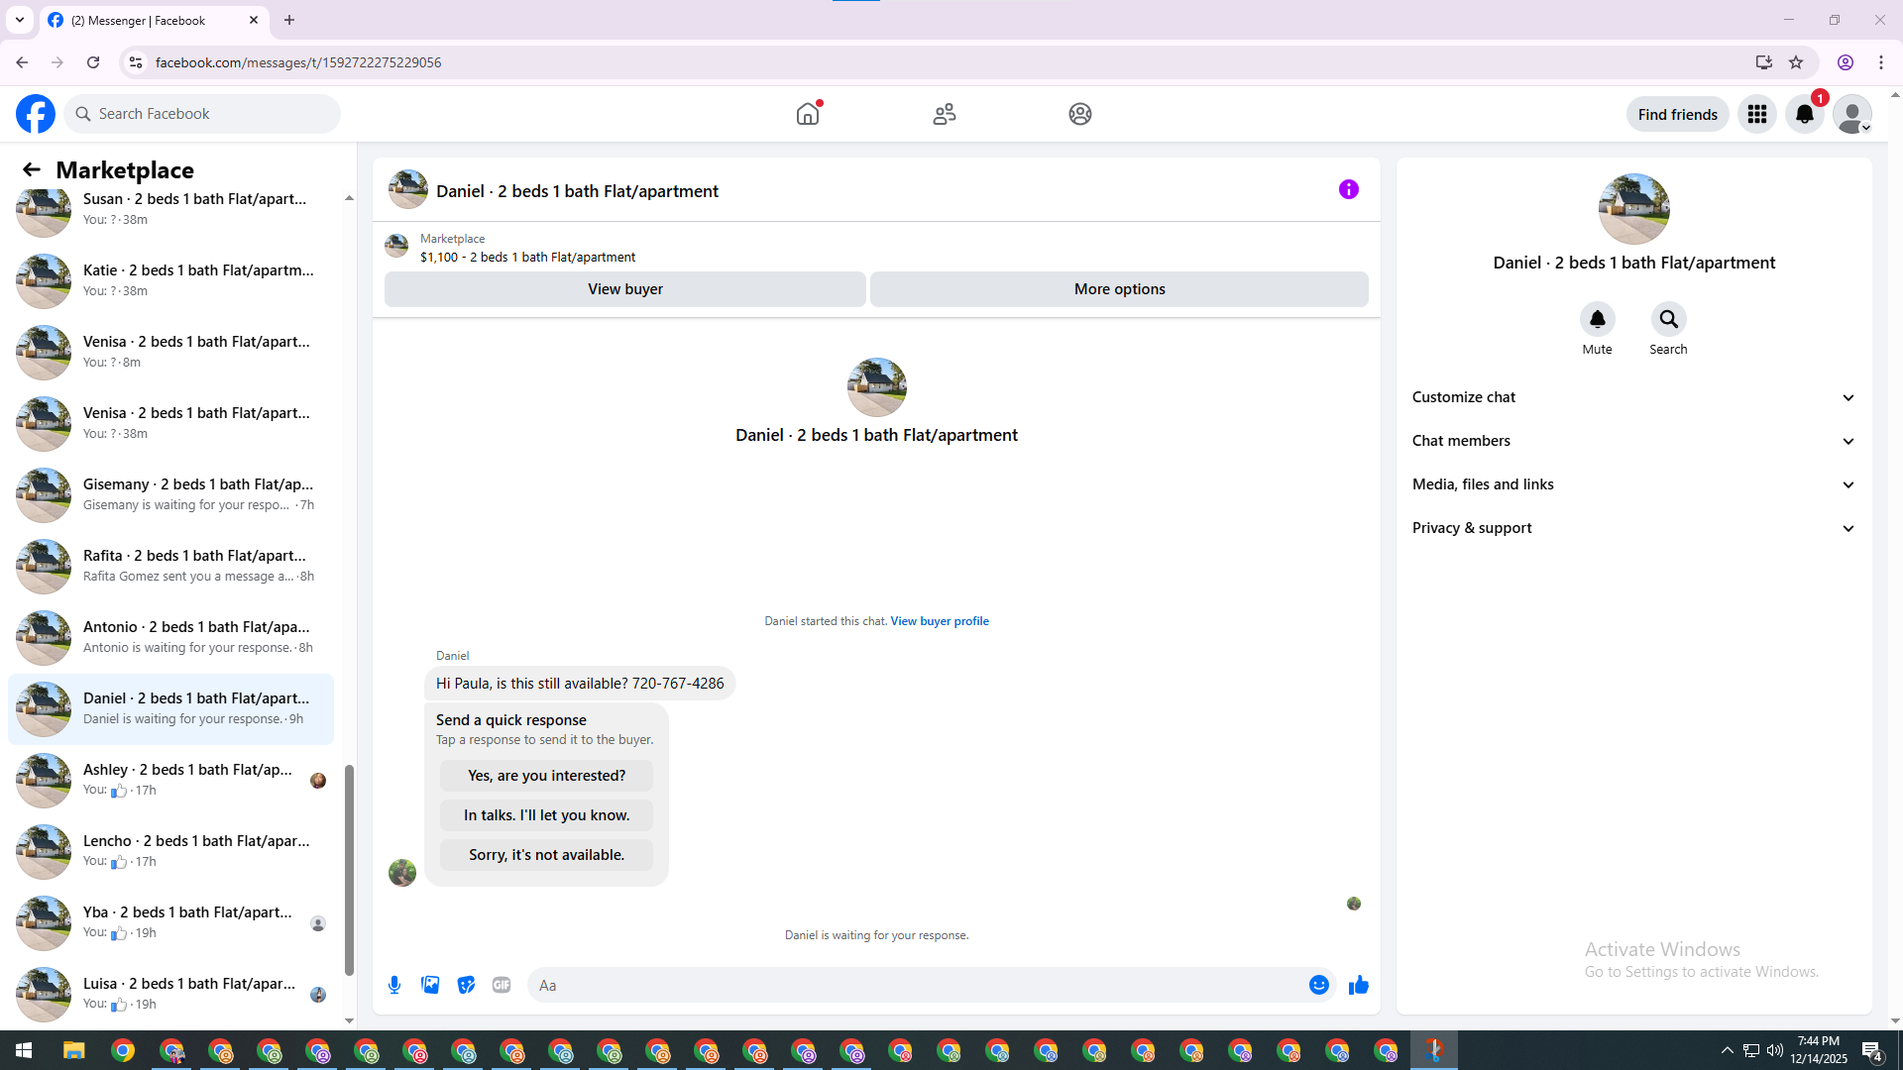
Task: Attach a photo using the image icon
Action: 430,985
